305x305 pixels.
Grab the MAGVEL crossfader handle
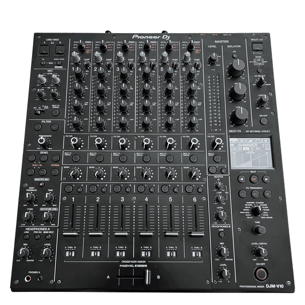click(148, 277)
